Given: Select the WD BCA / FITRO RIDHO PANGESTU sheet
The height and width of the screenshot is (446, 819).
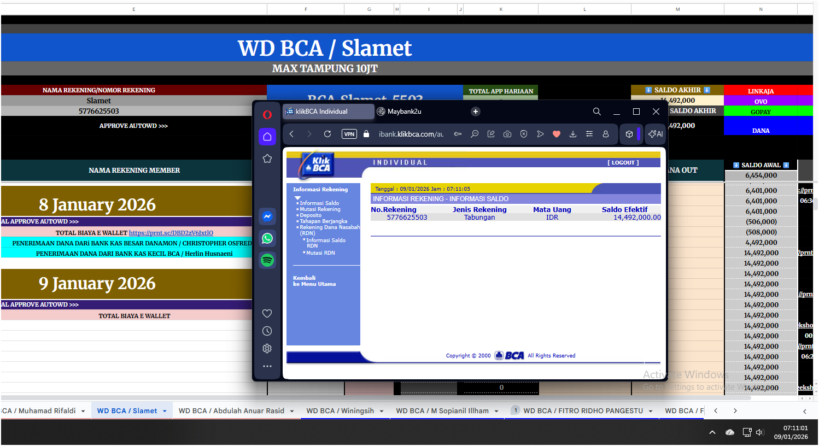Looking at the screenshot, I should click(x=583, y=411).
